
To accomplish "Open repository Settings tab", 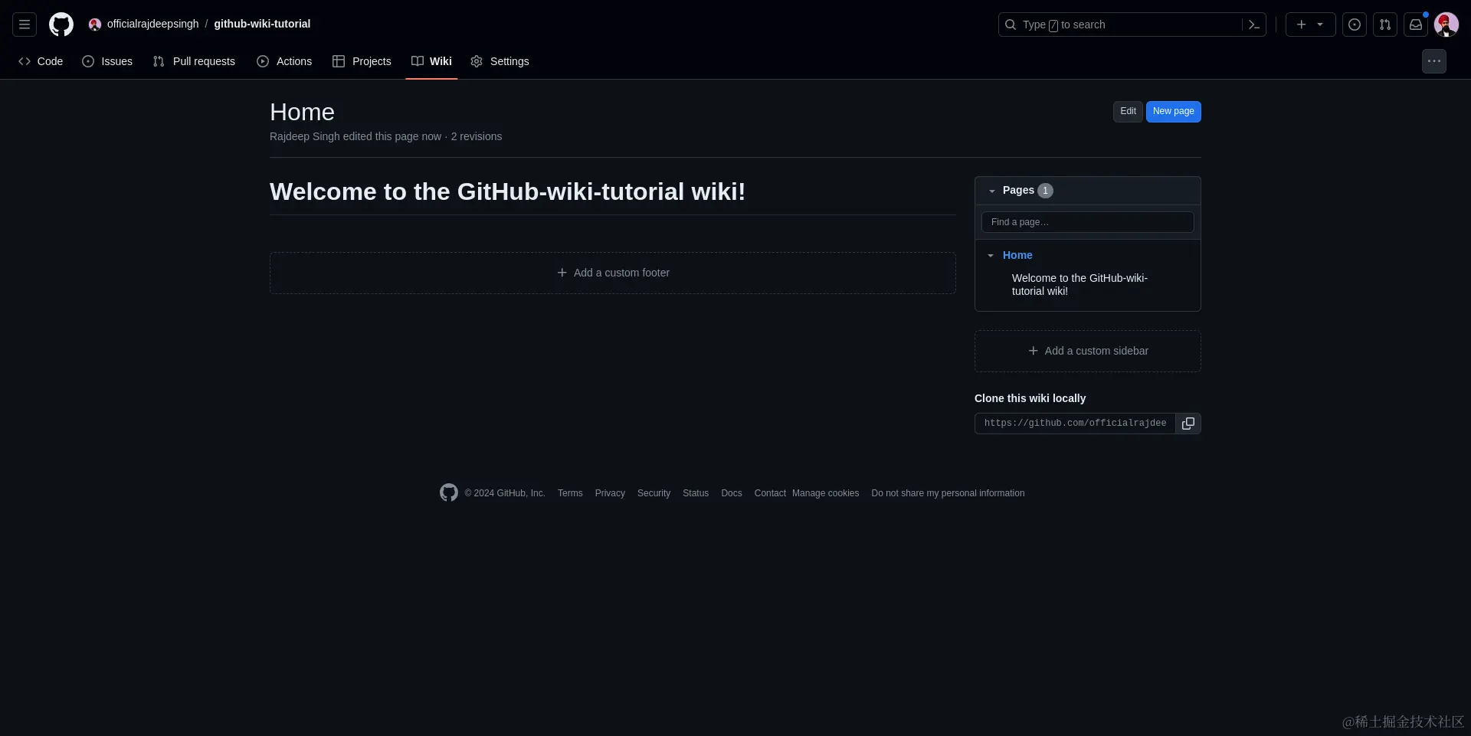I will coord(500,61).
